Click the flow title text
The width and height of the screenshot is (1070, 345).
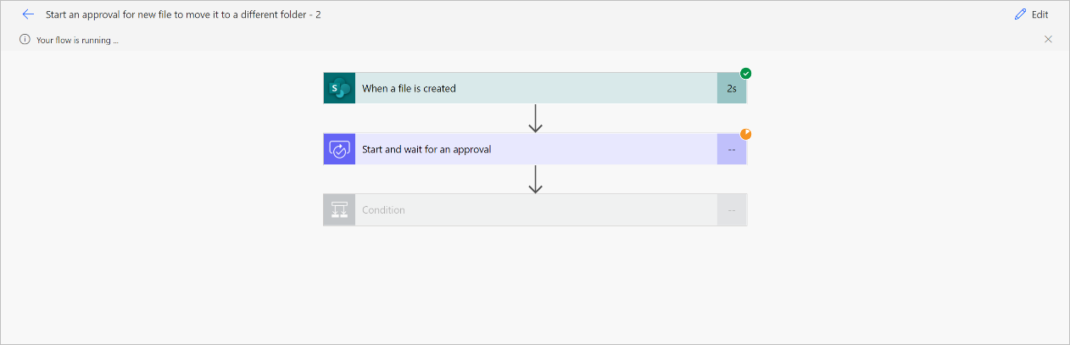click(x=183, y=14)
